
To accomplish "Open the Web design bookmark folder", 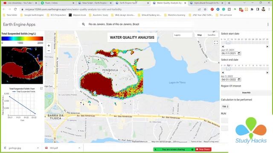I will [123, 15].
